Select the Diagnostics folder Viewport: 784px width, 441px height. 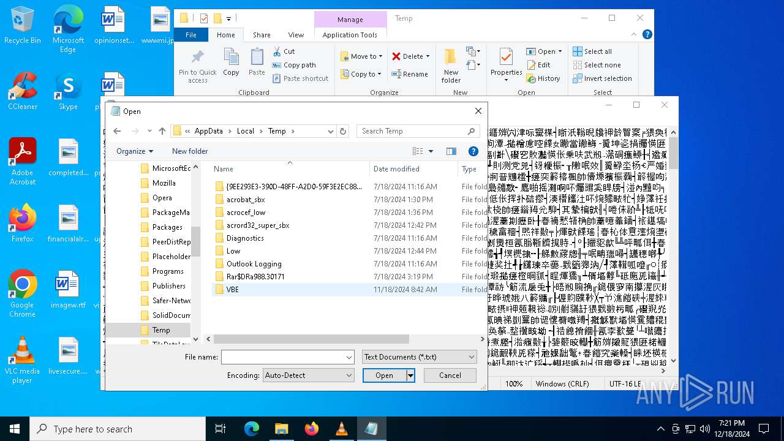tap(349, 238)
